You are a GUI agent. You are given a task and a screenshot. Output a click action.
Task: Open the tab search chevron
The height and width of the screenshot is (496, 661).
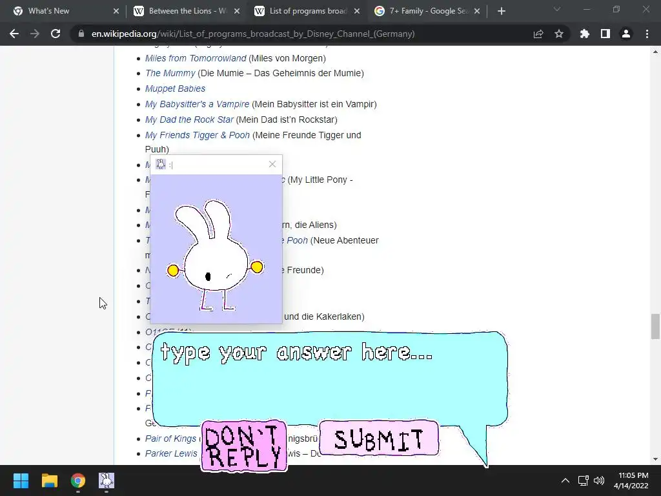(x=557, y=9)
